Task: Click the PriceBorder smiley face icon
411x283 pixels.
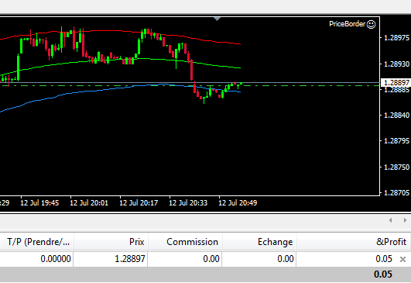Action: point(372,24)
